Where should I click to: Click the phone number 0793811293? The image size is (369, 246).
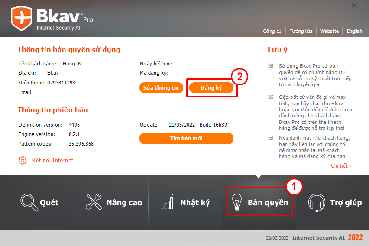pyautogui.click(x=61, y=83)
